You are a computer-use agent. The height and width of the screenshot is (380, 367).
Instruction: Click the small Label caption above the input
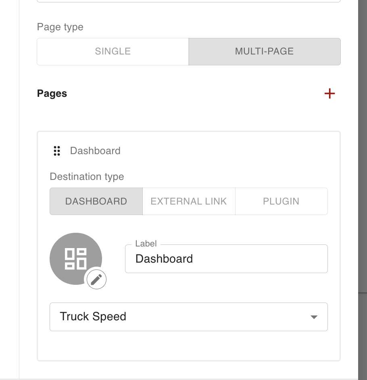tap(146, 244)
